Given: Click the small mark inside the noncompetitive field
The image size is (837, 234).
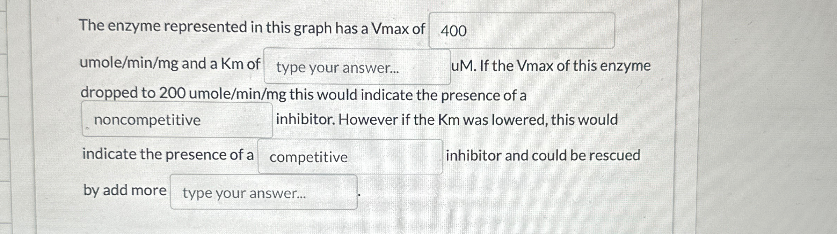Looking at the screenshot, I should [87, 128].
